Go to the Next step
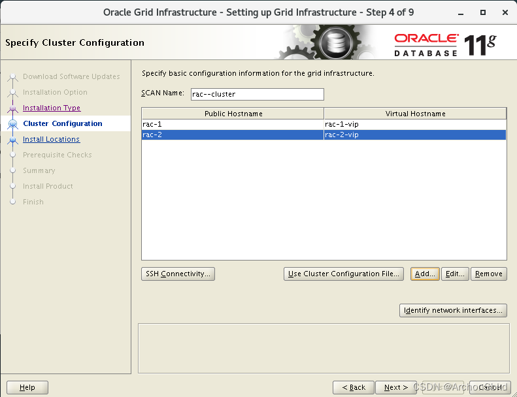The height and width of the screenshot is (397, 517). pos(396,387)
